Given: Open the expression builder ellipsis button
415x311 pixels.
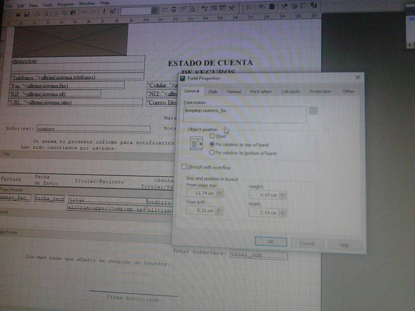Looking at the screenshot, I should coord(313,111).
